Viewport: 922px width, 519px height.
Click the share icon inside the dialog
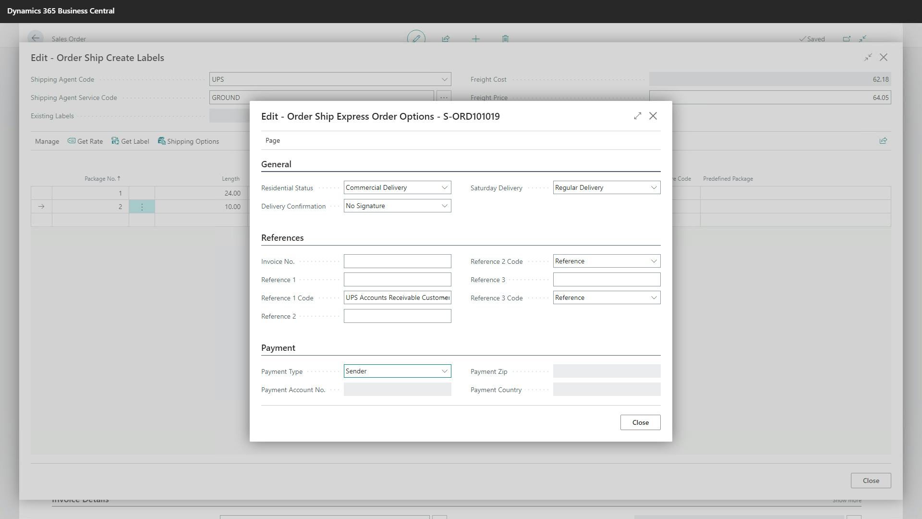(x=883, y=140)
